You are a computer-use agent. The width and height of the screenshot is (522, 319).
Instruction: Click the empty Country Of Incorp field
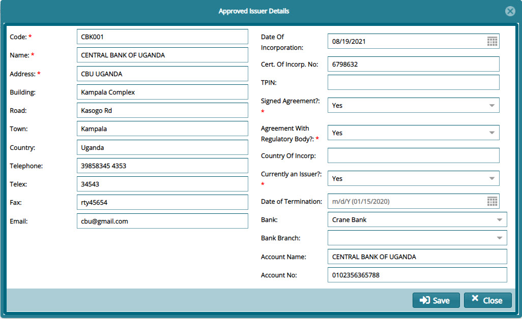(414, 155)
